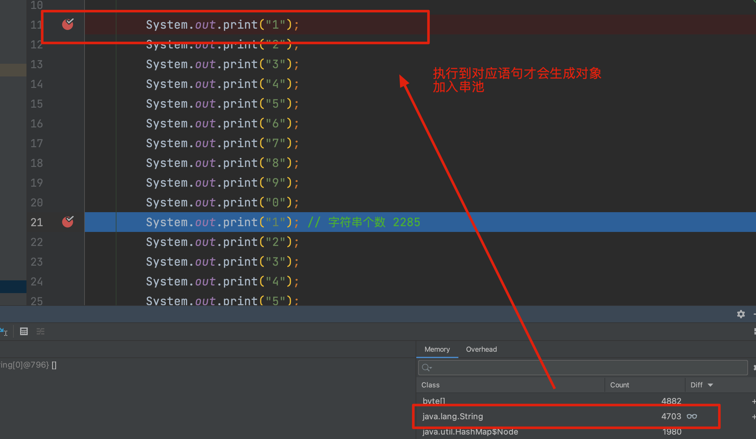Image resolution: width=756 pixels, height=439 pixels.
Task: Click the Run to Cursor icon
Action: [x=4, y=331]
